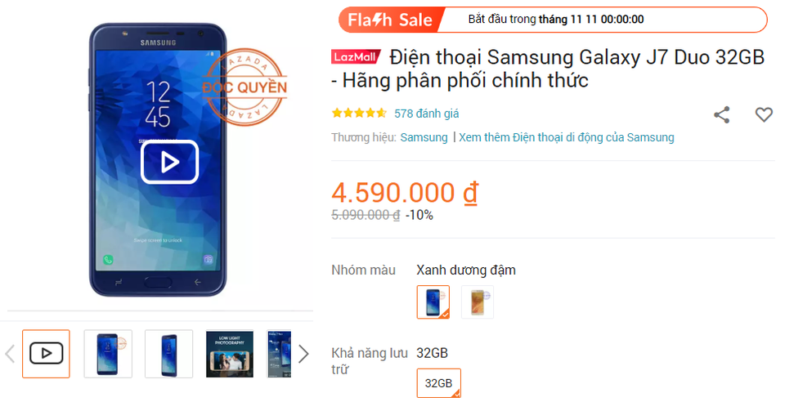Image resolution: width=785 pixels, height=402 pixels.
Task: Add product to wishlist with heart icon
Action: coord(764,114)
